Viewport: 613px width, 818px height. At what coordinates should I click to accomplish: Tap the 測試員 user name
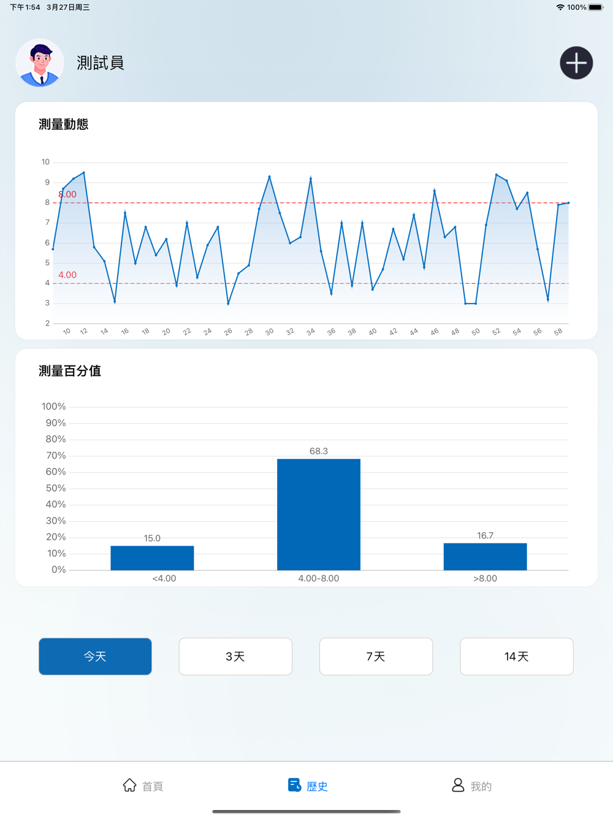point(101,63)
